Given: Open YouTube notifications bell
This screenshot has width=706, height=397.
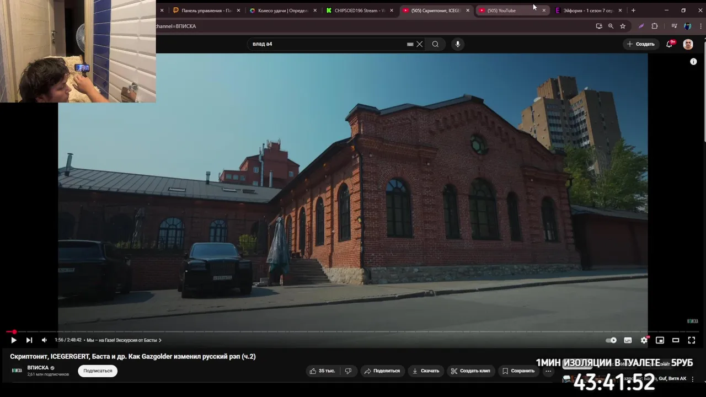Looking at the screenshot, I should [x=670, y=44].
